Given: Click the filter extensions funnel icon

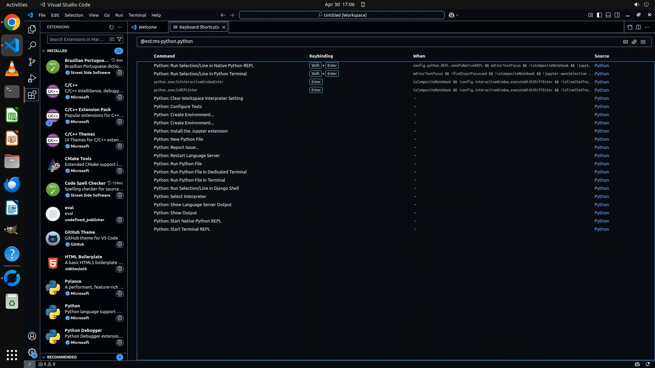Looking at the screenshot, I should [119, 39].
